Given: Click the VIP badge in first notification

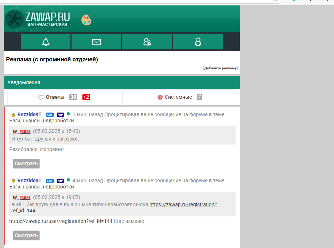Looking at the screenshot, I should 60,115.
